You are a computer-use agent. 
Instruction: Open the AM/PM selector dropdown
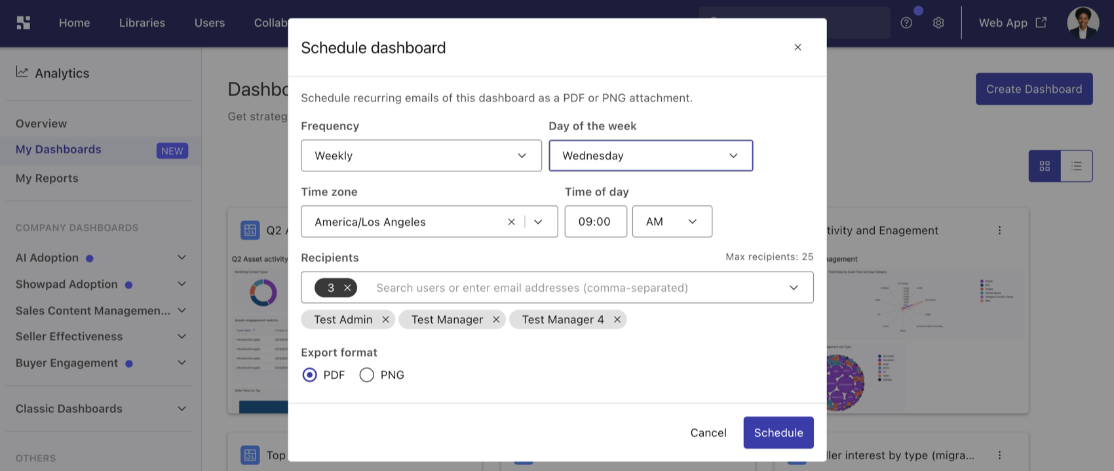(x=672, y=222)
